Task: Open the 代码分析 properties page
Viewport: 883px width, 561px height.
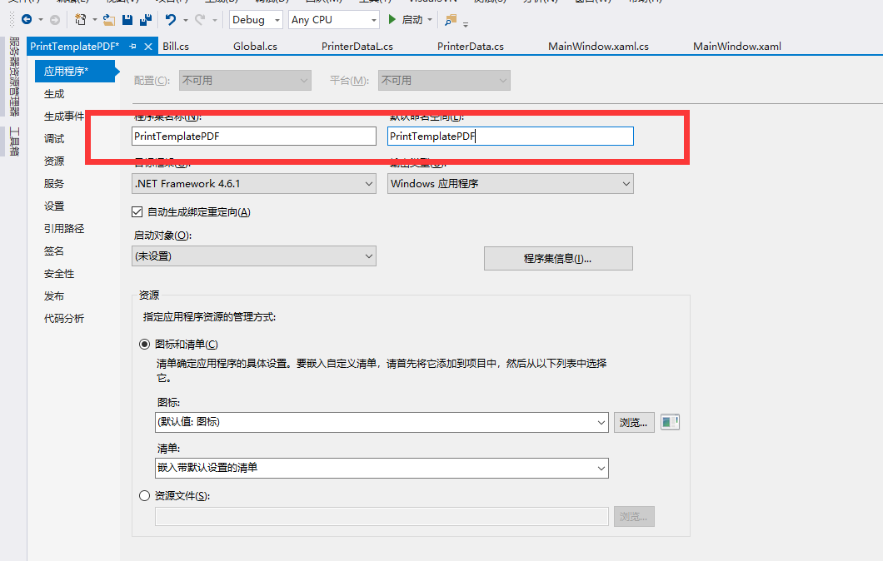Action: pyautogui.click(x=64, y=319)
